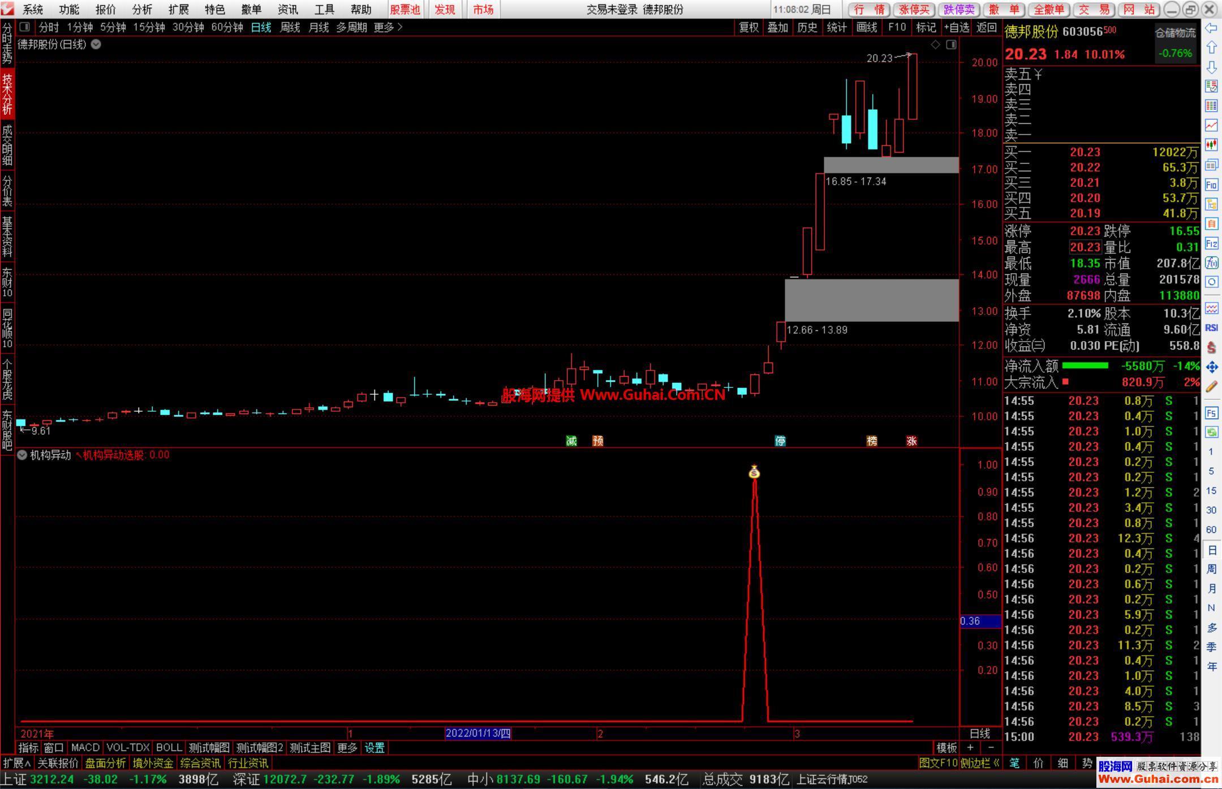Click the date marker 2022/01/13/四
The image size is (1222, 789).
click(x=478, y=734)
